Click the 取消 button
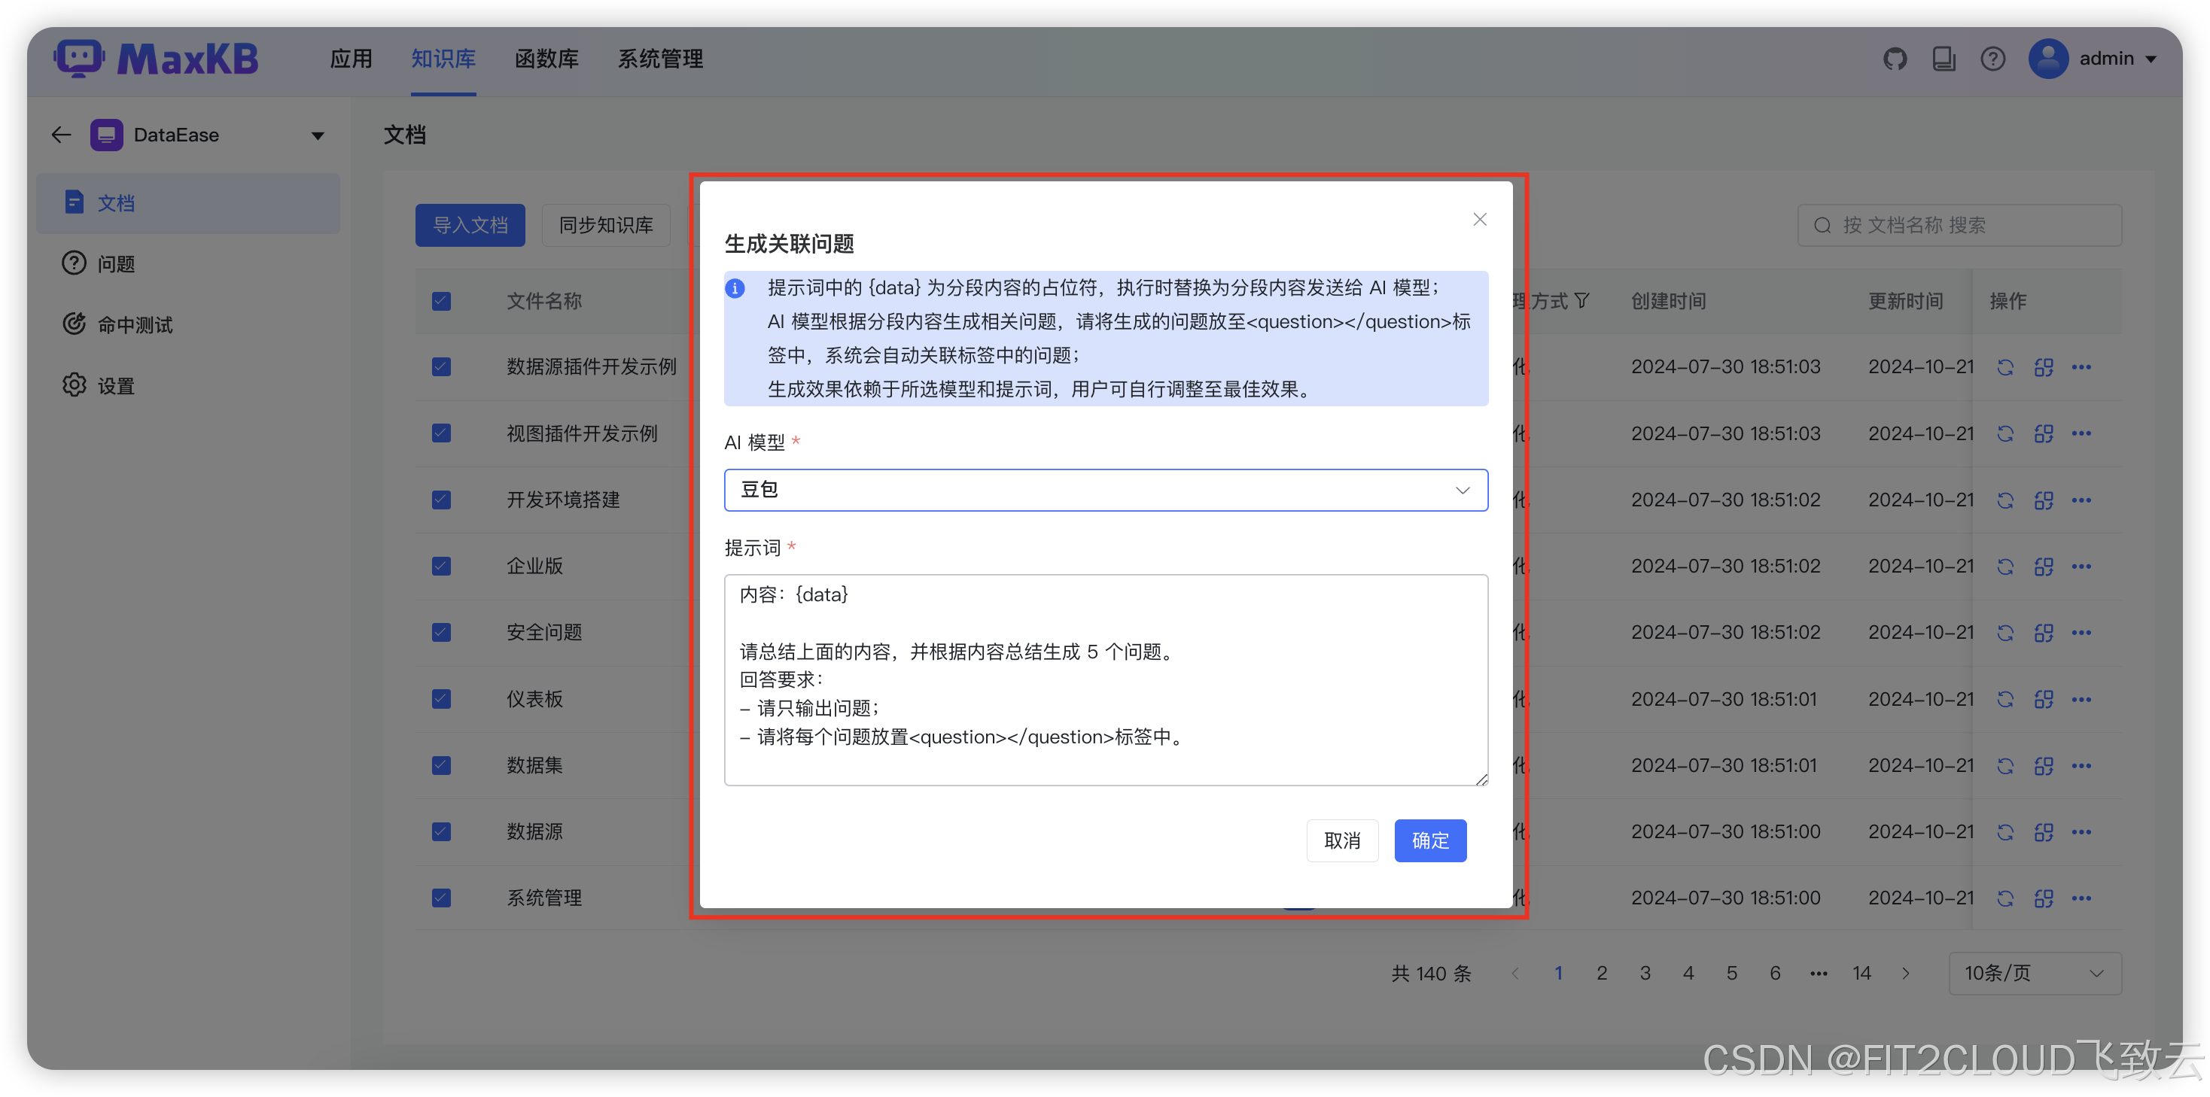Screen dimensions: 2210x1097 1342,840
